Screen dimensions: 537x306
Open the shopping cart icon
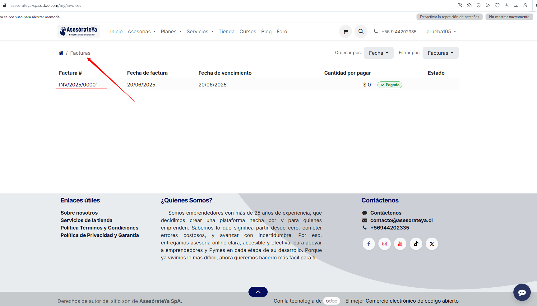(x=345, y=31)
